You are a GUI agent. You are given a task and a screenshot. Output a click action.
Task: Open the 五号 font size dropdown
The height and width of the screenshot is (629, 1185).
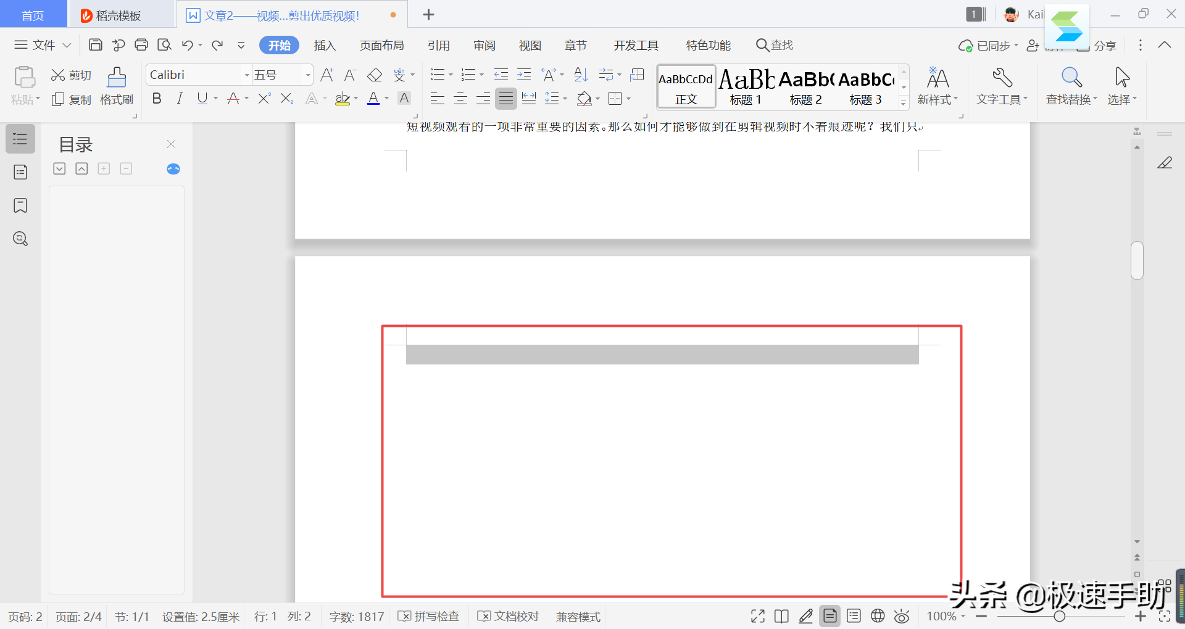point(306,75)
